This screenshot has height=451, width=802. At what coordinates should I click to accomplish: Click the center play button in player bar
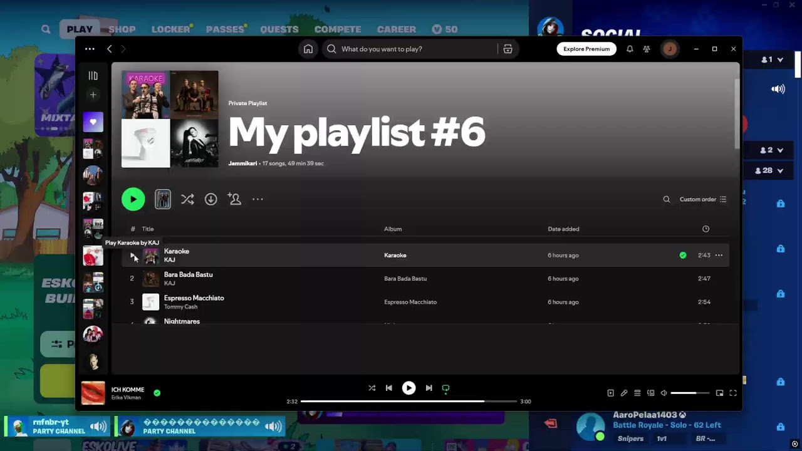tap(409, 388)
